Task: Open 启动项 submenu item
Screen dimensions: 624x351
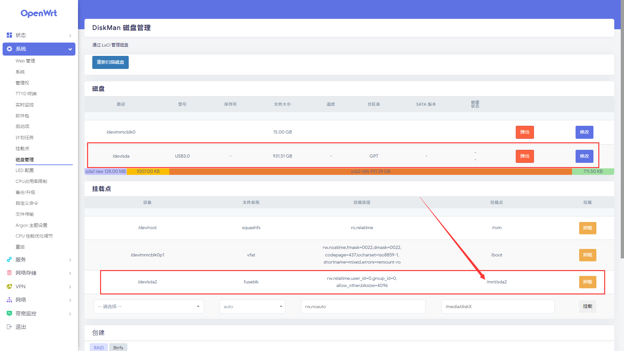Action: 22,126
